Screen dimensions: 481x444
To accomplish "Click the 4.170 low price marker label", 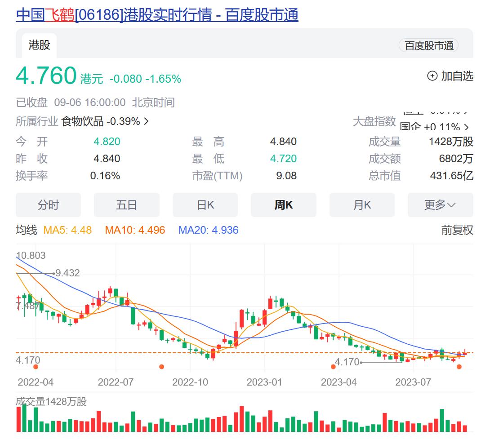I will coord(347,362).
